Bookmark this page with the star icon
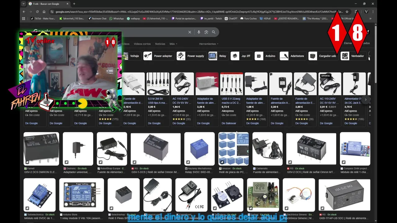The height and width of the screenshot is (223, 397). tap(347, 12)
